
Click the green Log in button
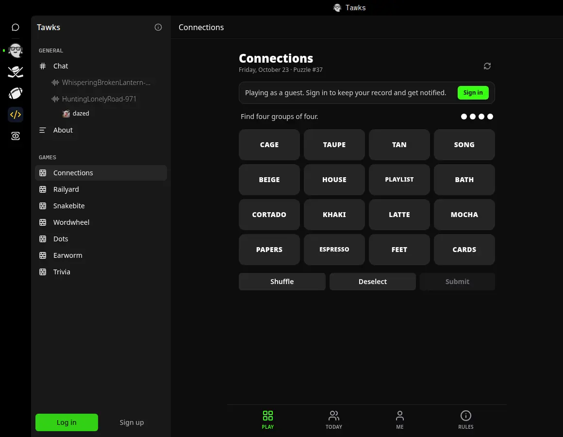click(x=66, y=422)
